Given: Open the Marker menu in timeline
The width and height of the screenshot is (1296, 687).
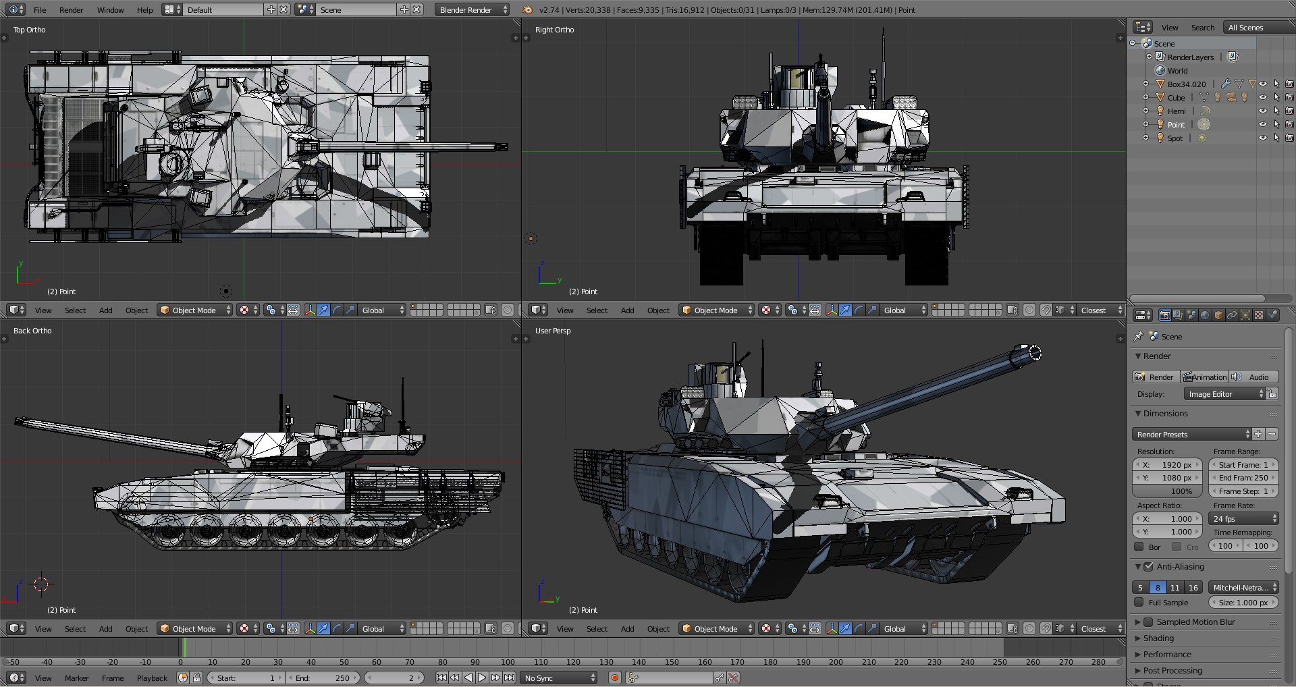Looking at the screenshot, I should pyautogui.click(x=76, y=678).
